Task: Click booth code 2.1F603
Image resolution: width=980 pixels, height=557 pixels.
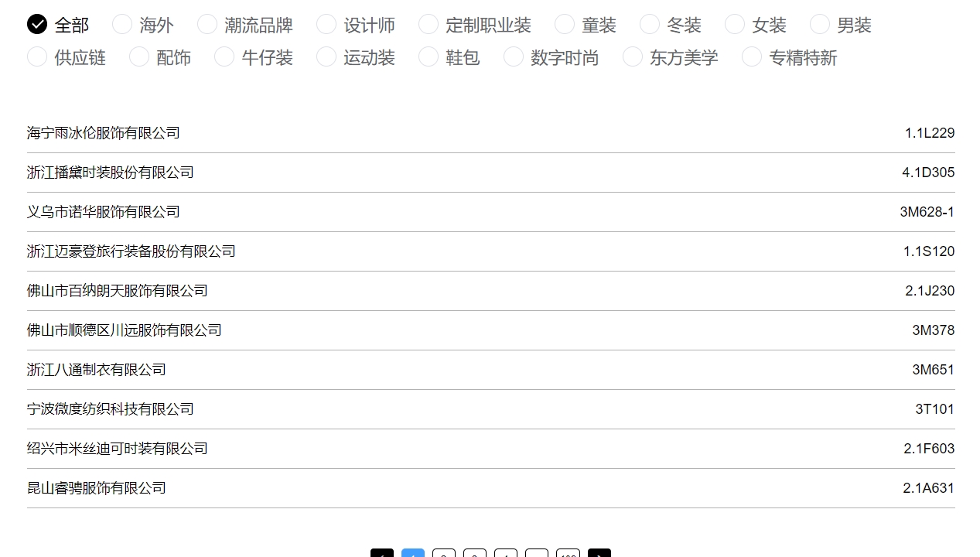Action: click(929, 449)
